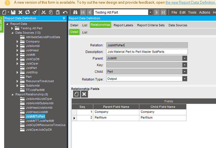This screenshot has height=148, width=216.
Task: Click the Save icon in the toolbar
Action: pos(13,13)
